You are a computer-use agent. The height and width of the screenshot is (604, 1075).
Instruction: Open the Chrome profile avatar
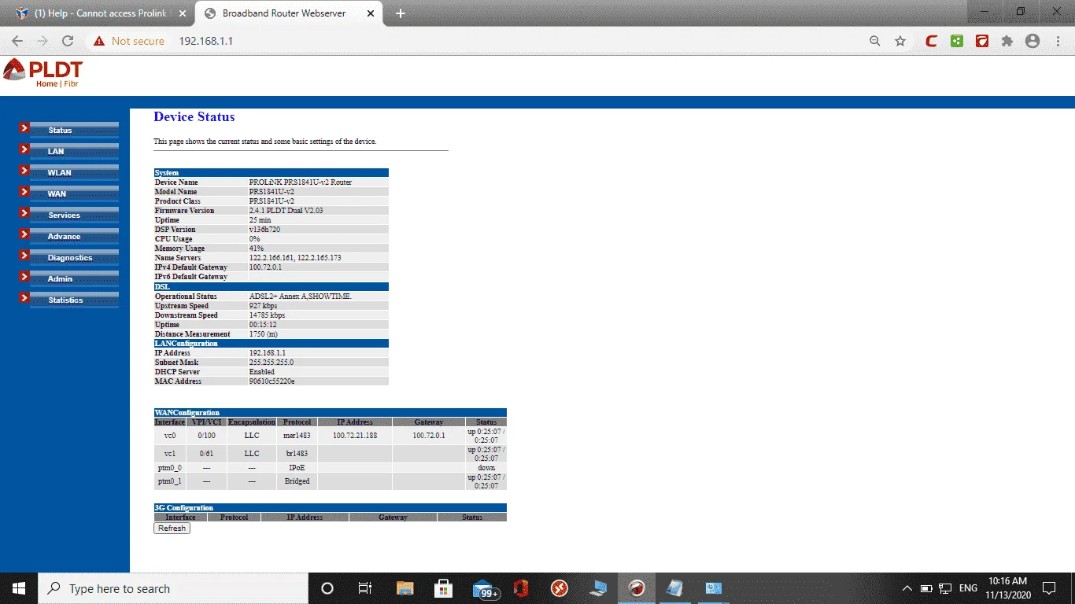point(1033,41)
